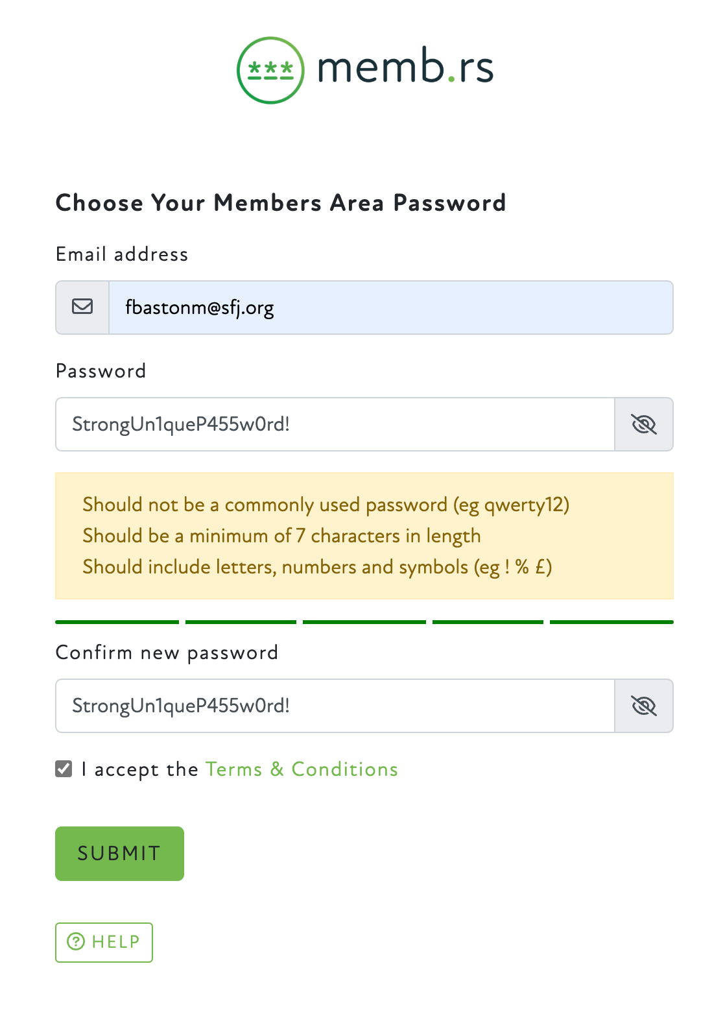Click the memb.rs wordmark text
This screenshot has width=712, height=1012.
[405, 67]
